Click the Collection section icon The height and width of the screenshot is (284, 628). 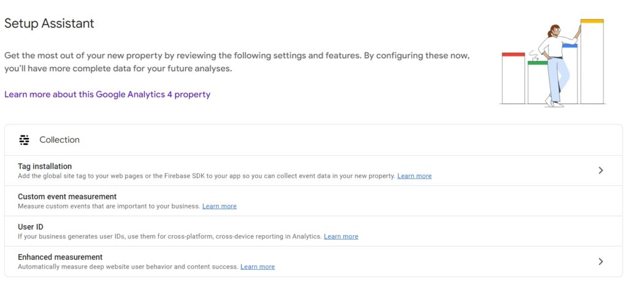(24, 140)
